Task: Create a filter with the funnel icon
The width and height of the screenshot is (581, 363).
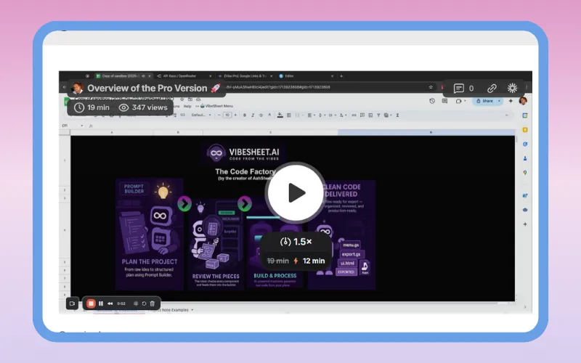Action: pyautogui.click(x=378, y=115)
